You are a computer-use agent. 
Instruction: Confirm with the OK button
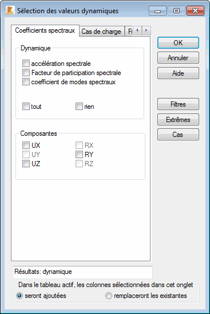[178, 42]
